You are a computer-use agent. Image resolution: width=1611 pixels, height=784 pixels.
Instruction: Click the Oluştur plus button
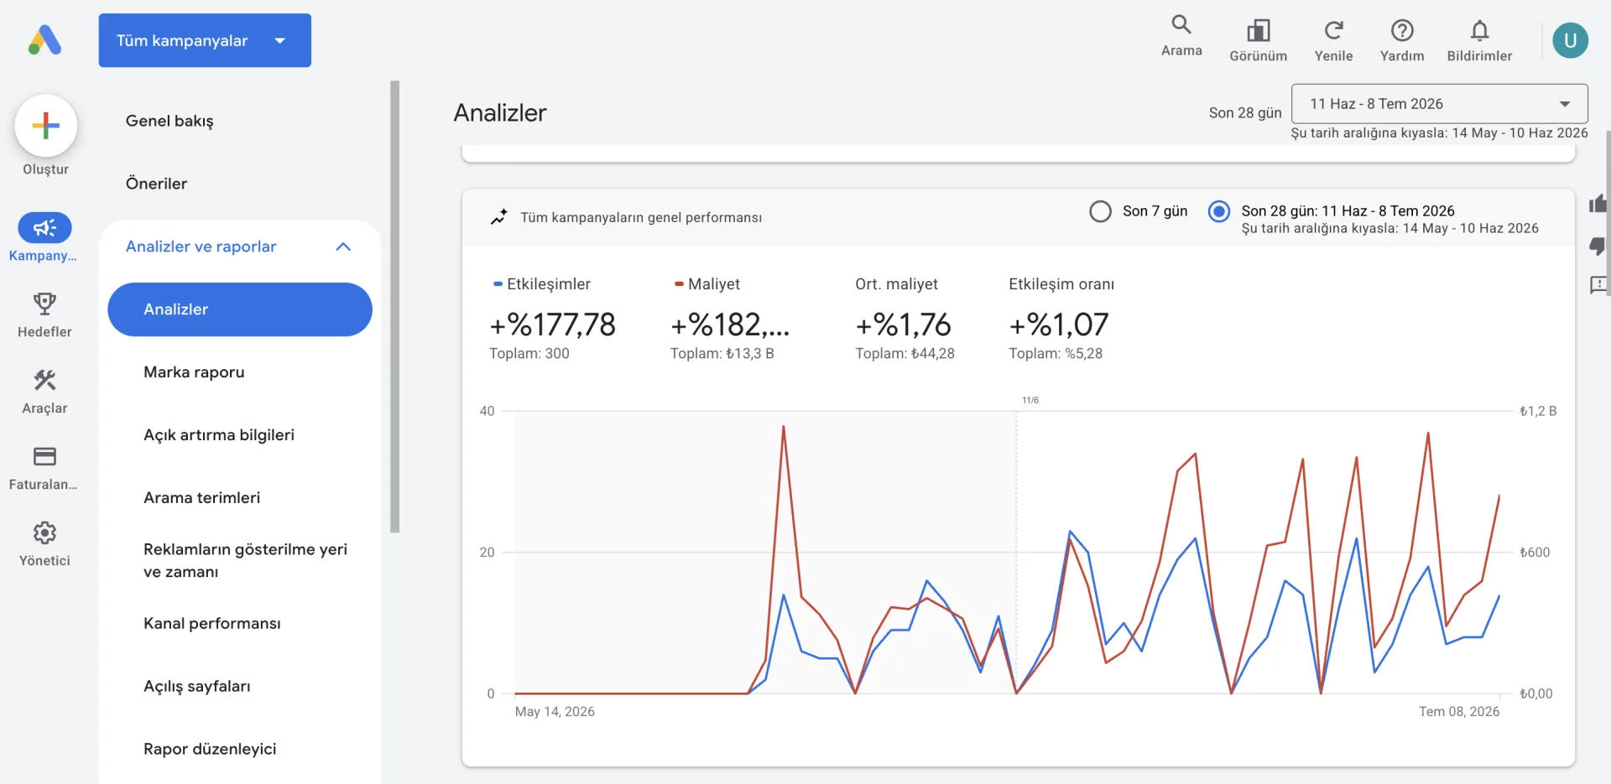tap(46, 126)
